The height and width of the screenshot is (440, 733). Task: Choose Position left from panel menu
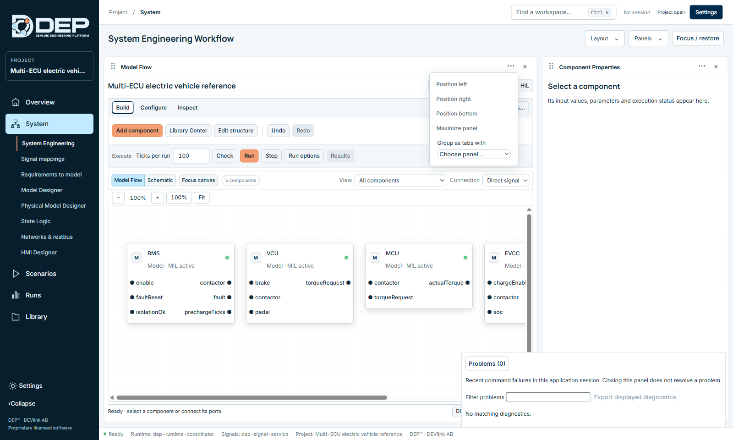[452, 84]
